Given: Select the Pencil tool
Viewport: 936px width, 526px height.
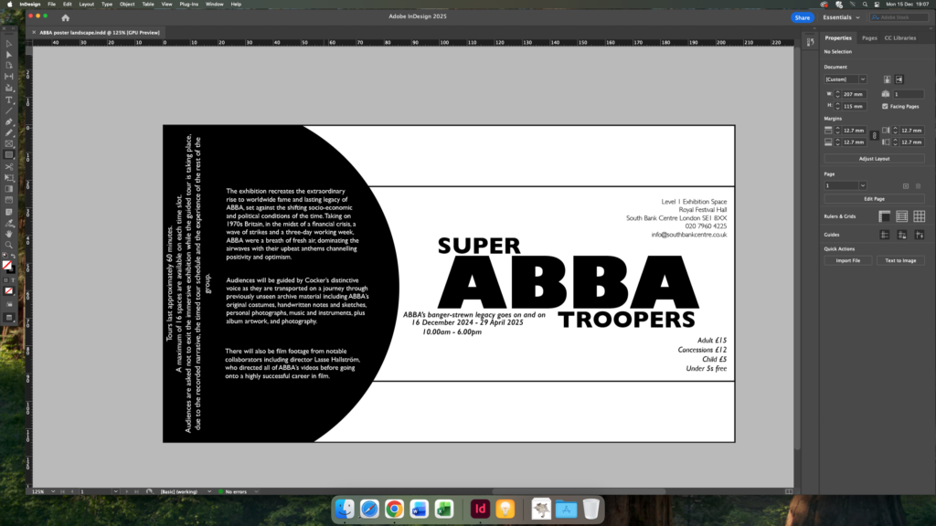Looking at the screenshot, I should tap(9, 132).
